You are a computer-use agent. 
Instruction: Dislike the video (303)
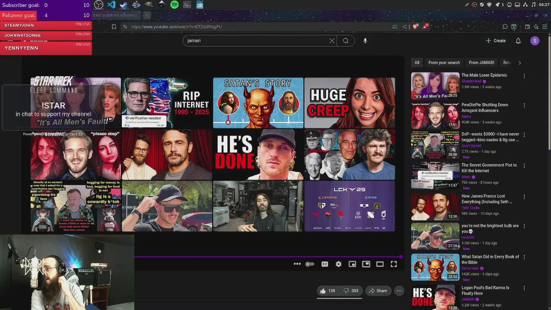[x=351, y=291]
